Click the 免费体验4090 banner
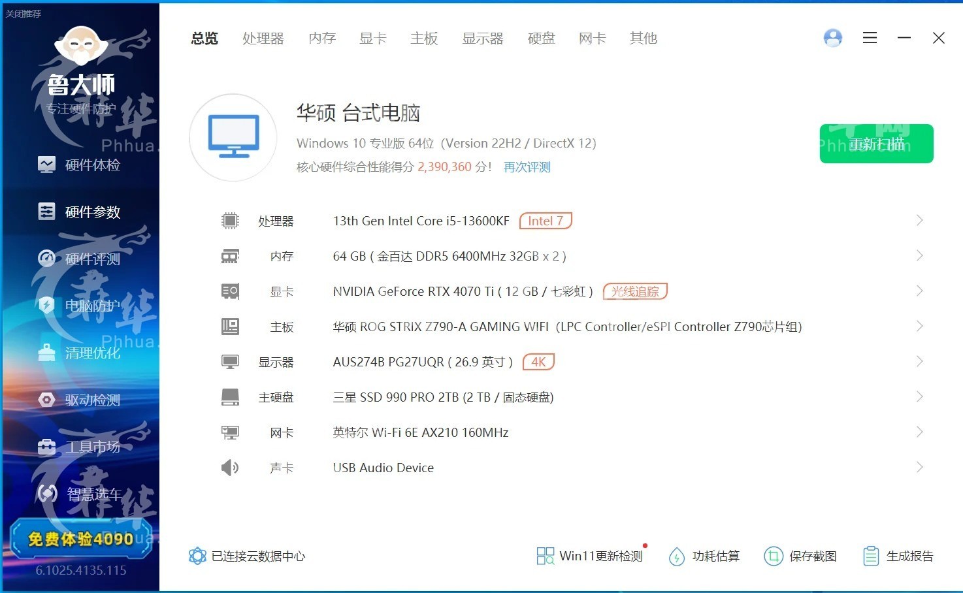The image size is (963, 593). click(81, 539)
